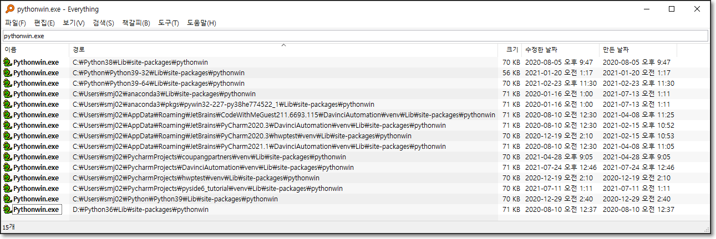Click created date 2021-04-08 오후 11:25

638,115
